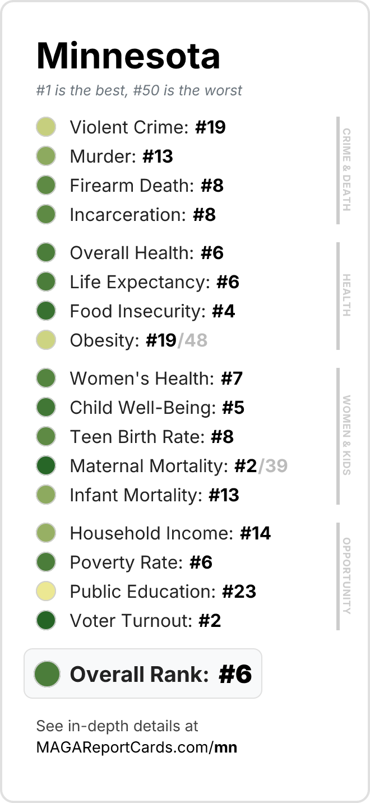
Task: Click the Overall Rank #6 box
Action: coord(143,673)
